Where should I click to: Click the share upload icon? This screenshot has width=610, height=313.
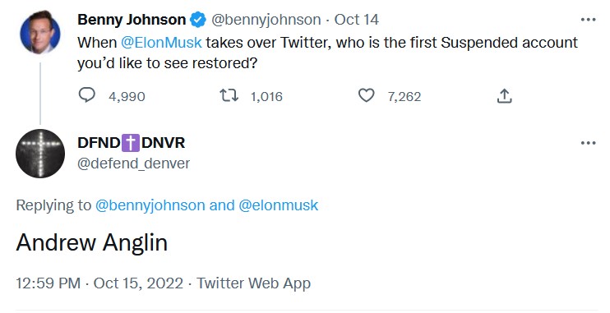[x=504, y=95]
